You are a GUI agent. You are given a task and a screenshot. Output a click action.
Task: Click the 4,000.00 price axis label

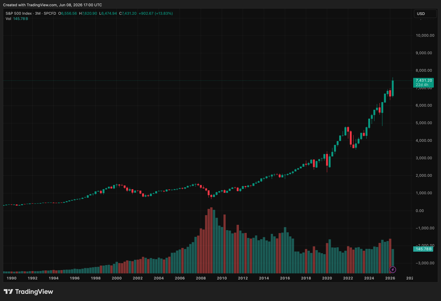tap(424, 140)
